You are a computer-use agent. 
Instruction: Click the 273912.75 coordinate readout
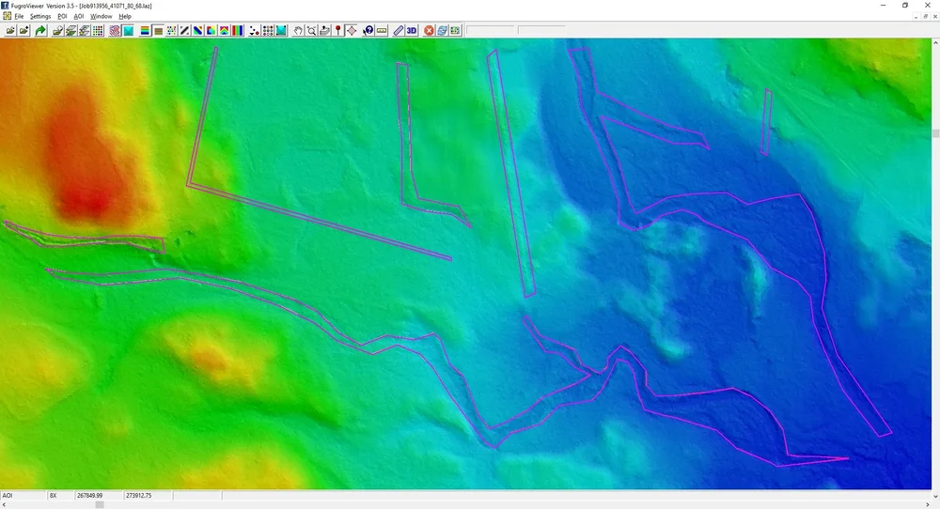click(138, 495)
